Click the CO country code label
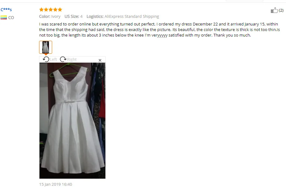 [x=11, y=17]
